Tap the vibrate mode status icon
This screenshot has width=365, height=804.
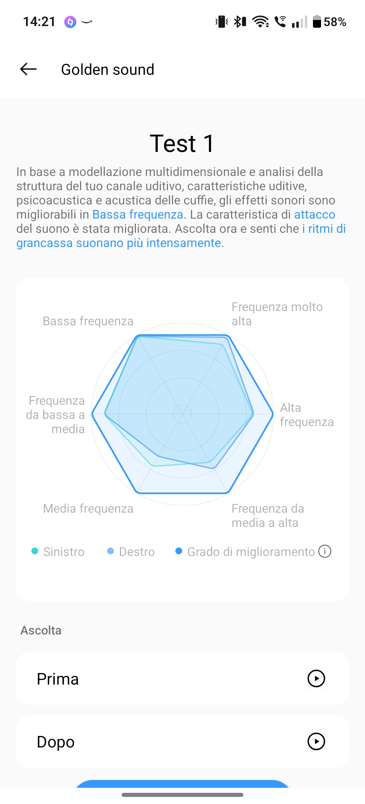point(222,22)
